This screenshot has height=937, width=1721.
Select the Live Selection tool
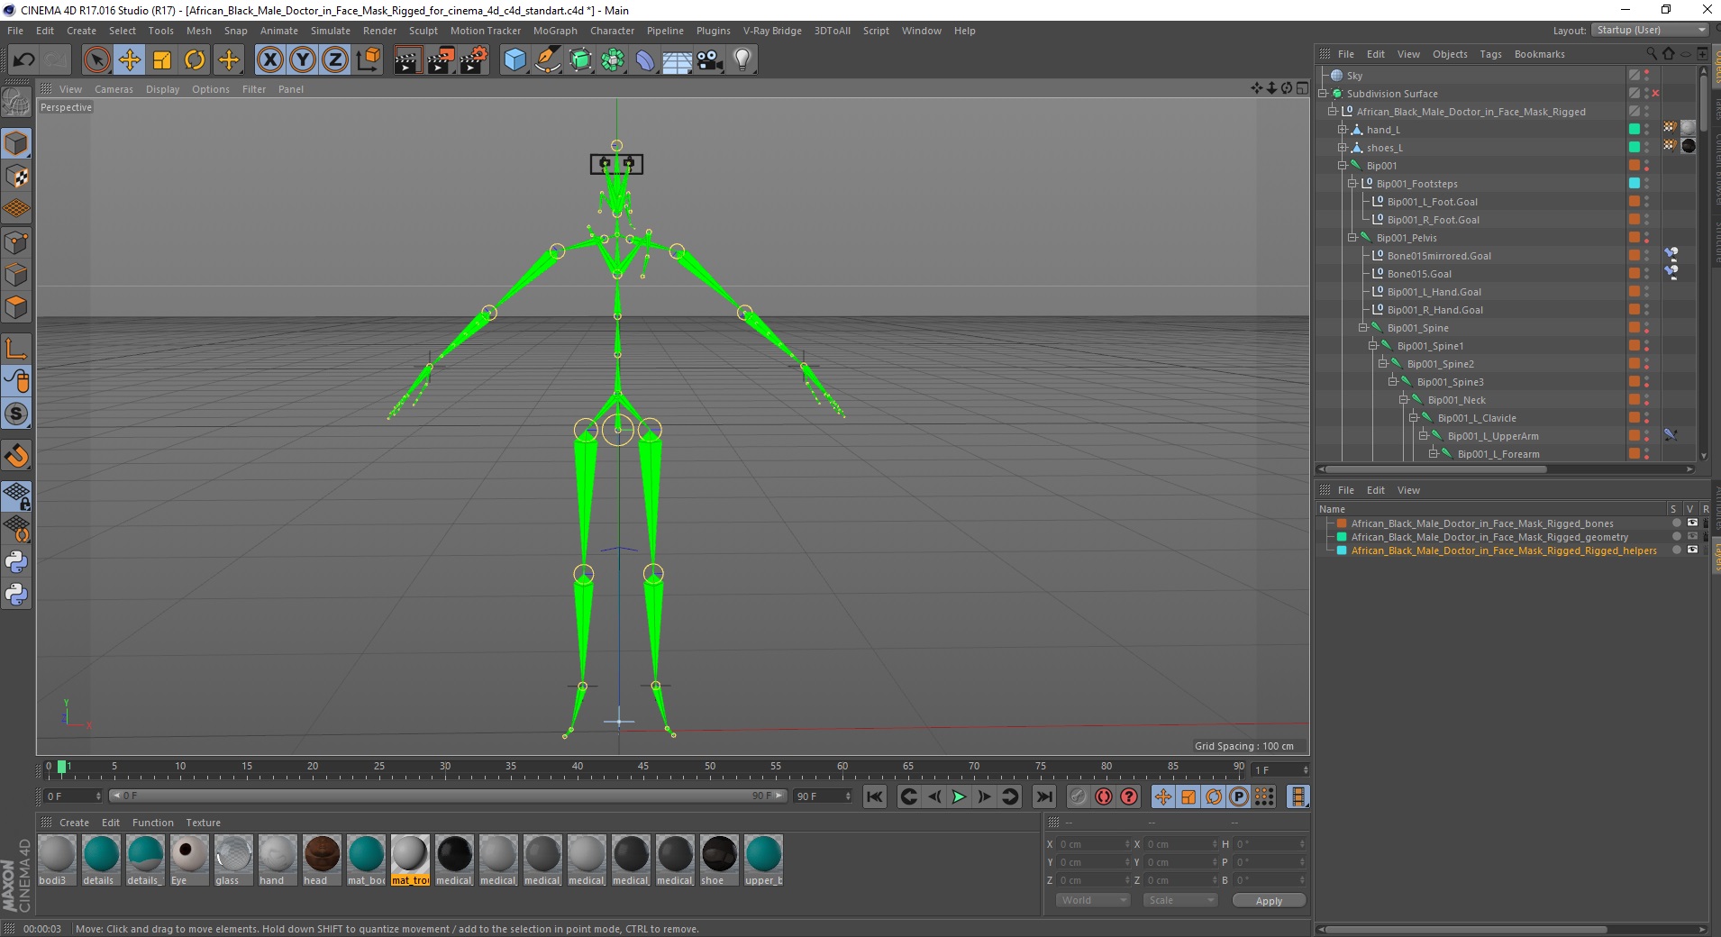pos(96,60)
